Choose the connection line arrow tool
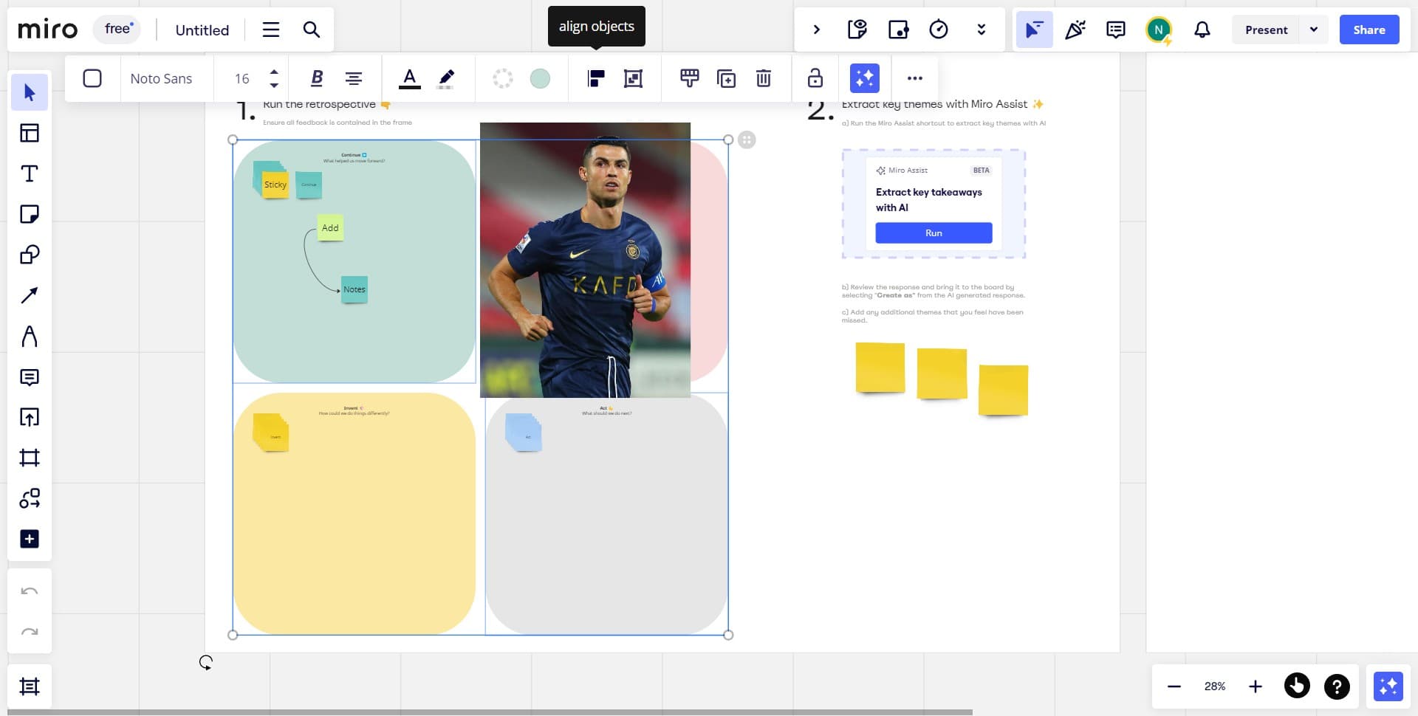This screenshot has height=716, width=1418. click(30, 295)
